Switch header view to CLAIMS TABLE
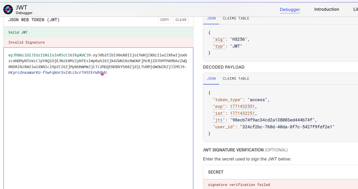The width and height of the screenshot is (358, 189). pos(236,19)
